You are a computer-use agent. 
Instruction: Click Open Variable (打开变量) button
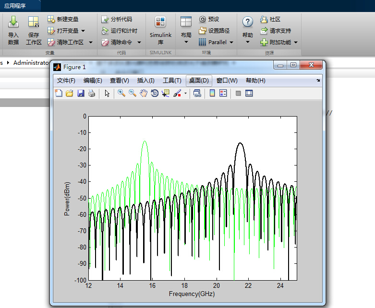tap(63, 31)
